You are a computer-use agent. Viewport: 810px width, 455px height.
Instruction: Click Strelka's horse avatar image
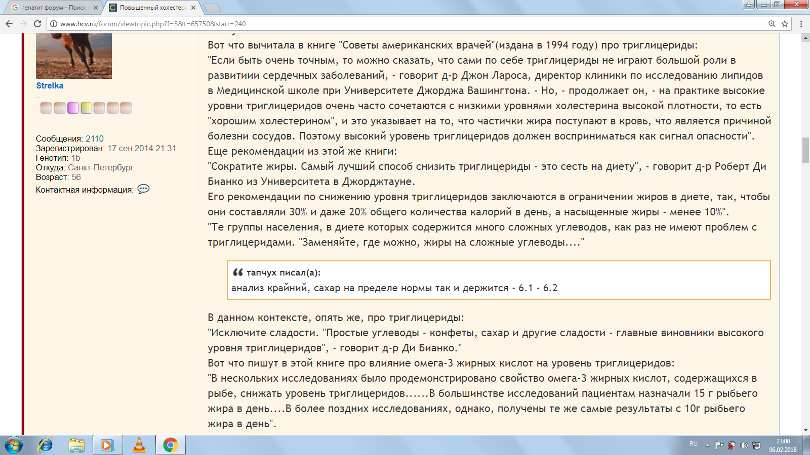73,56
